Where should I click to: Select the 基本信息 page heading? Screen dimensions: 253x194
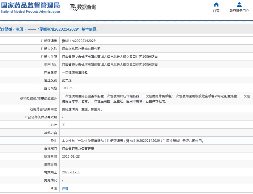tap(89, 29)
